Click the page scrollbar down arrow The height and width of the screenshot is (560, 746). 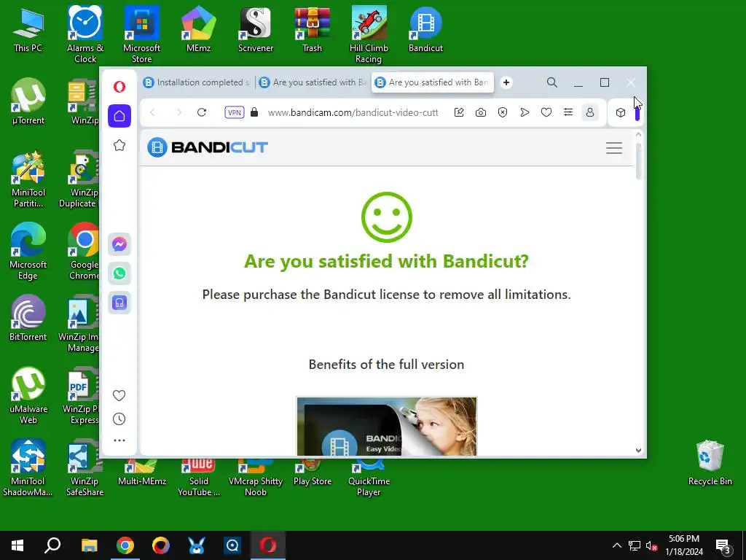(x=638, y=450)
